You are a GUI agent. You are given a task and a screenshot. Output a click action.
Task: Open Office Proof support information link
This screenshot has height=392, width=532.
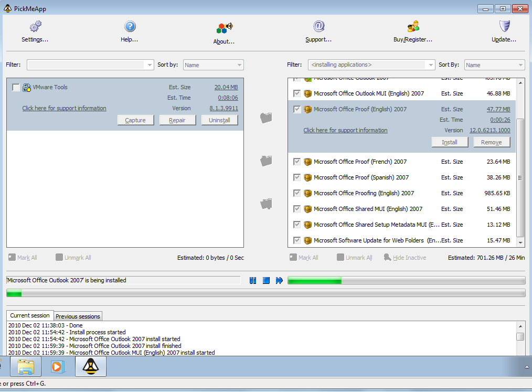click(x=345, y=130)
